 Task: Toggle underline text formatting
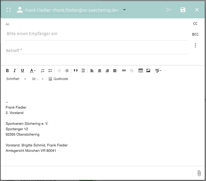point(22,71)
